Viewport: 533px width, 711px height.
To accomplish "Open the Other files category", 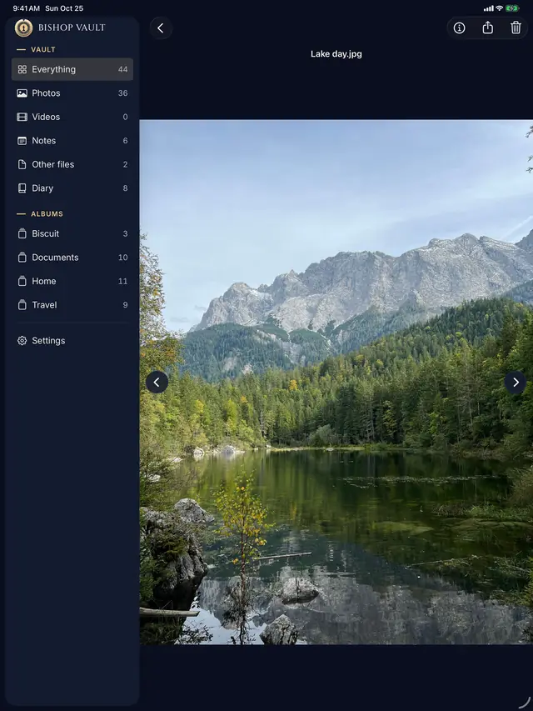I will (72, 164).
